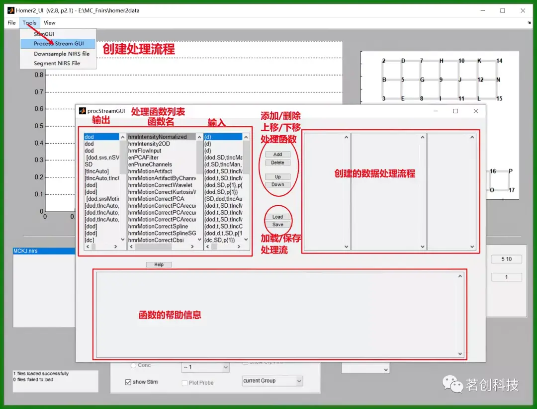
Task: Click the Homer2_UI title bar icon
Action: [10, 10]
